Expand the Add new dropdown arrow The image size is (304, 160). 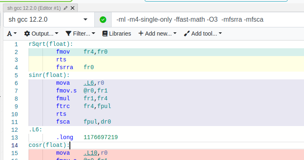pos(175,34)
